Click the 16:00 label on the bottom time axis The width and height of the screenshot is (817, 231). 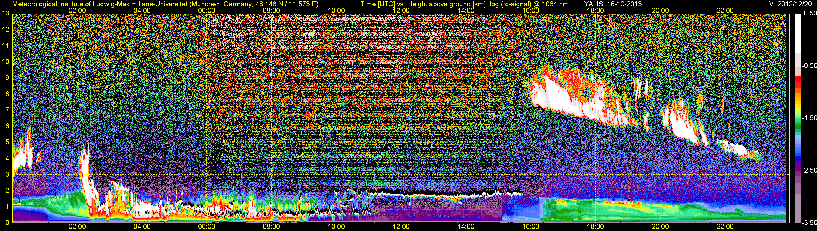(531, 227)
